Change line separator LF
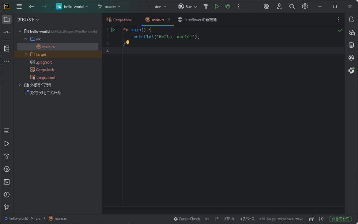This screenshot has height=224, width=358. (216, 219)
